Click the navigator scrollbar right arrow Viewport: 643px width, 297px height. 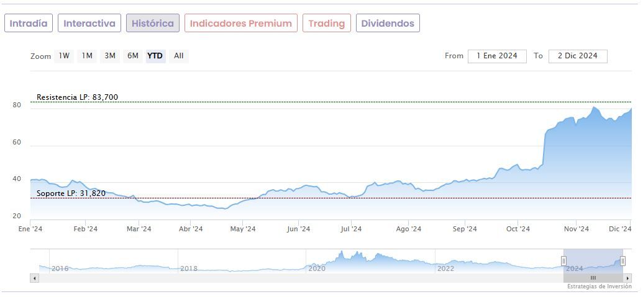[x=628, y=278]
